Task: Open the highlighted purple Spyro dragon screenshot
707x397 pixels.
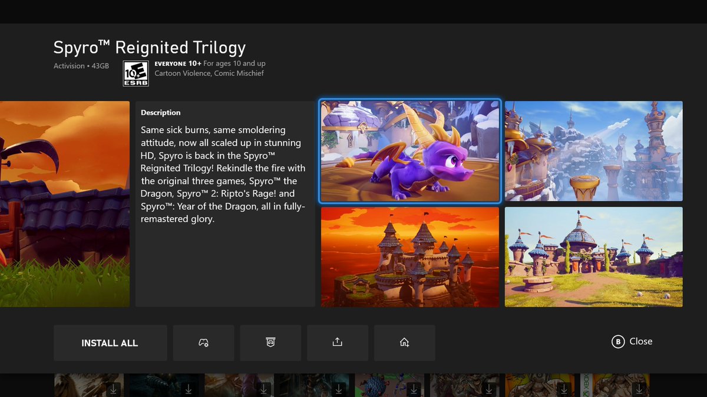Action: tap(410, 151)
